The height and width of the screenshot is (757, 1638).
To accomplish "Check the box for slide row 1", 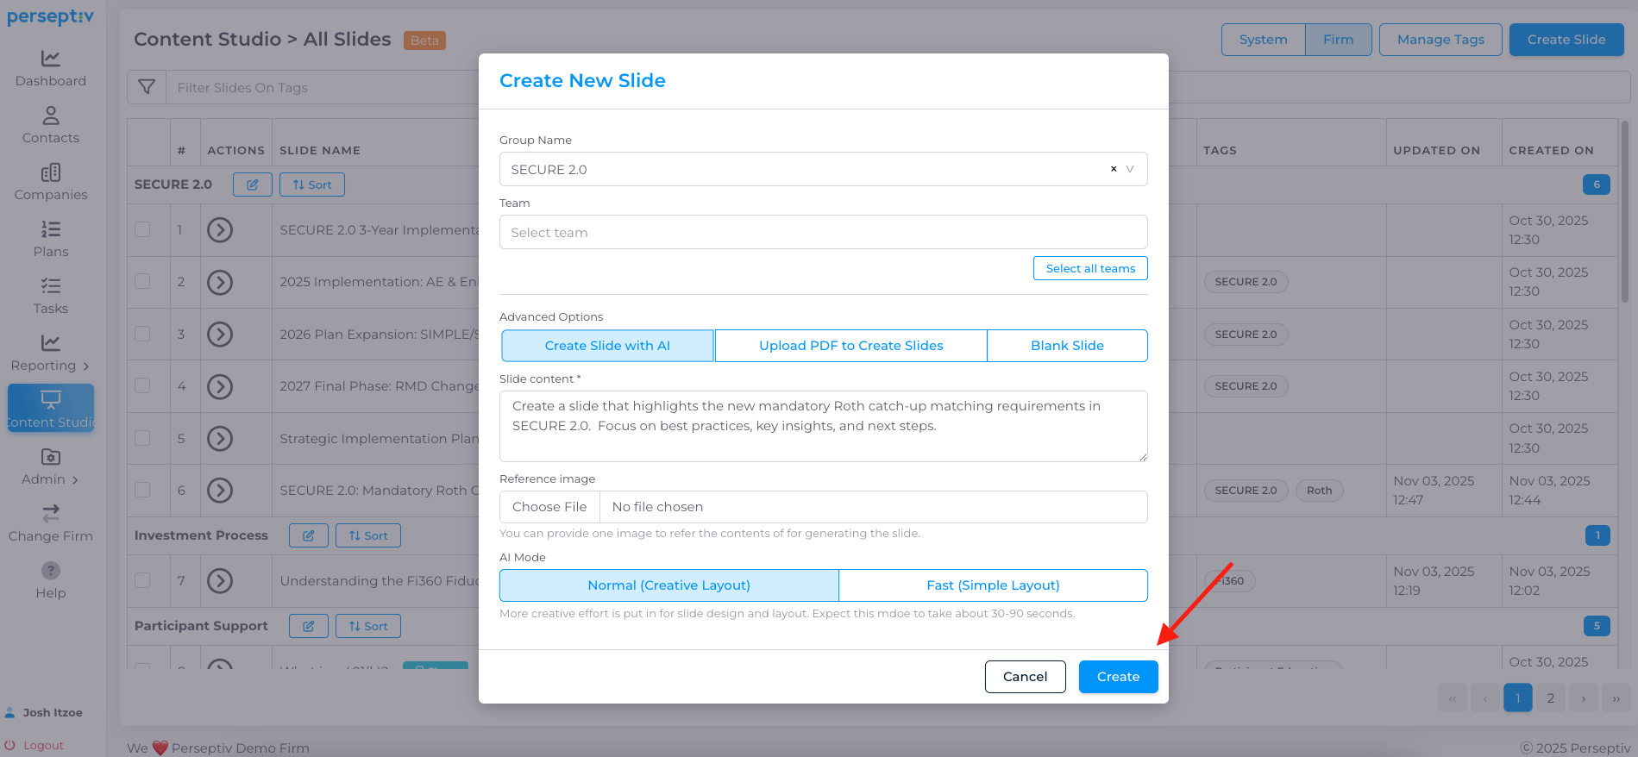I will point(142,229).
